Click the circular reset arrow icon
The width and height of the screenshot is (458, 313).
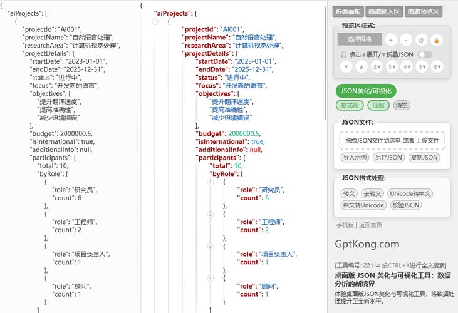[421, 40]
